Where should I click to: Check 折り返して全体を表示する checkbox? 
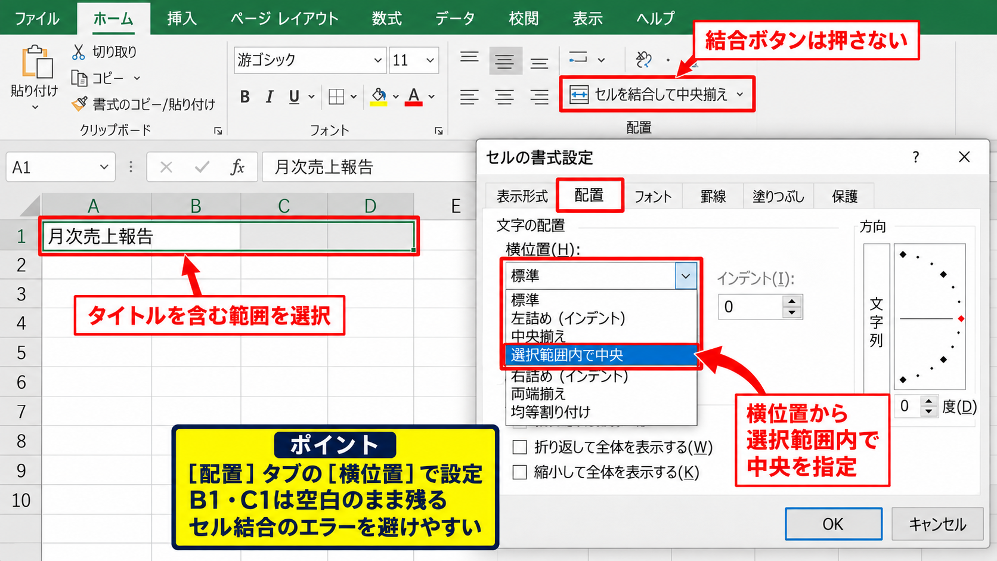pyautogui.click(x=520, y=447)
